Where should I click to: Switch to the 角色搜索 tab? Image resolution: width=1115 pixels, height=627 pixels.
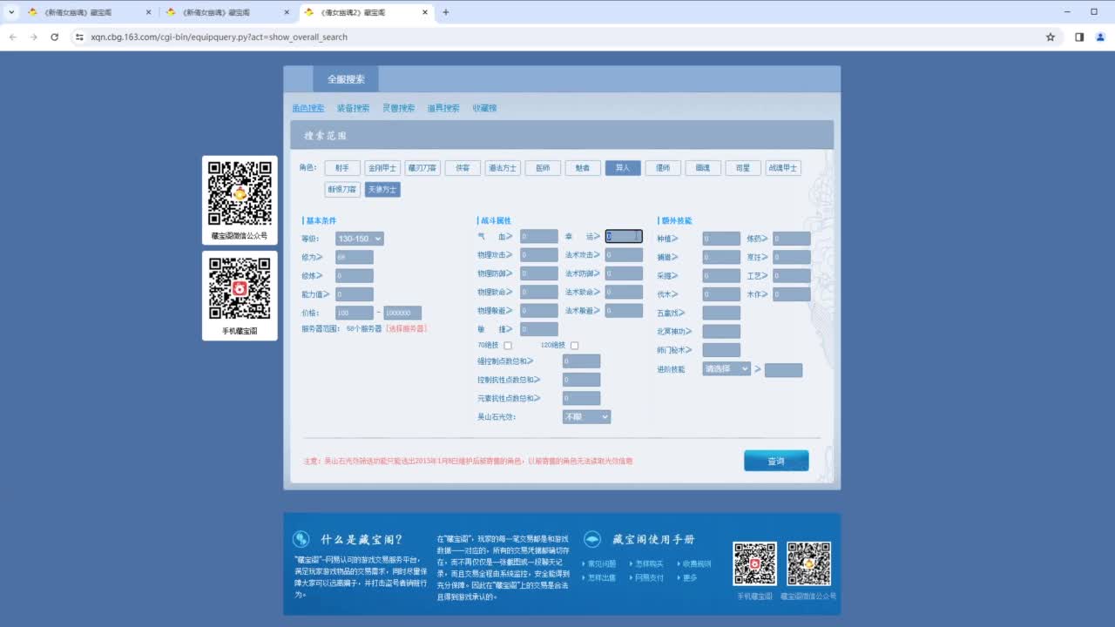point(308,108)
